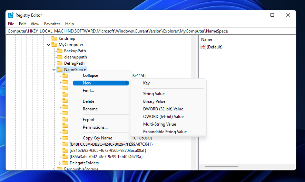Select the MyComputer key

[x=71, y=45]
